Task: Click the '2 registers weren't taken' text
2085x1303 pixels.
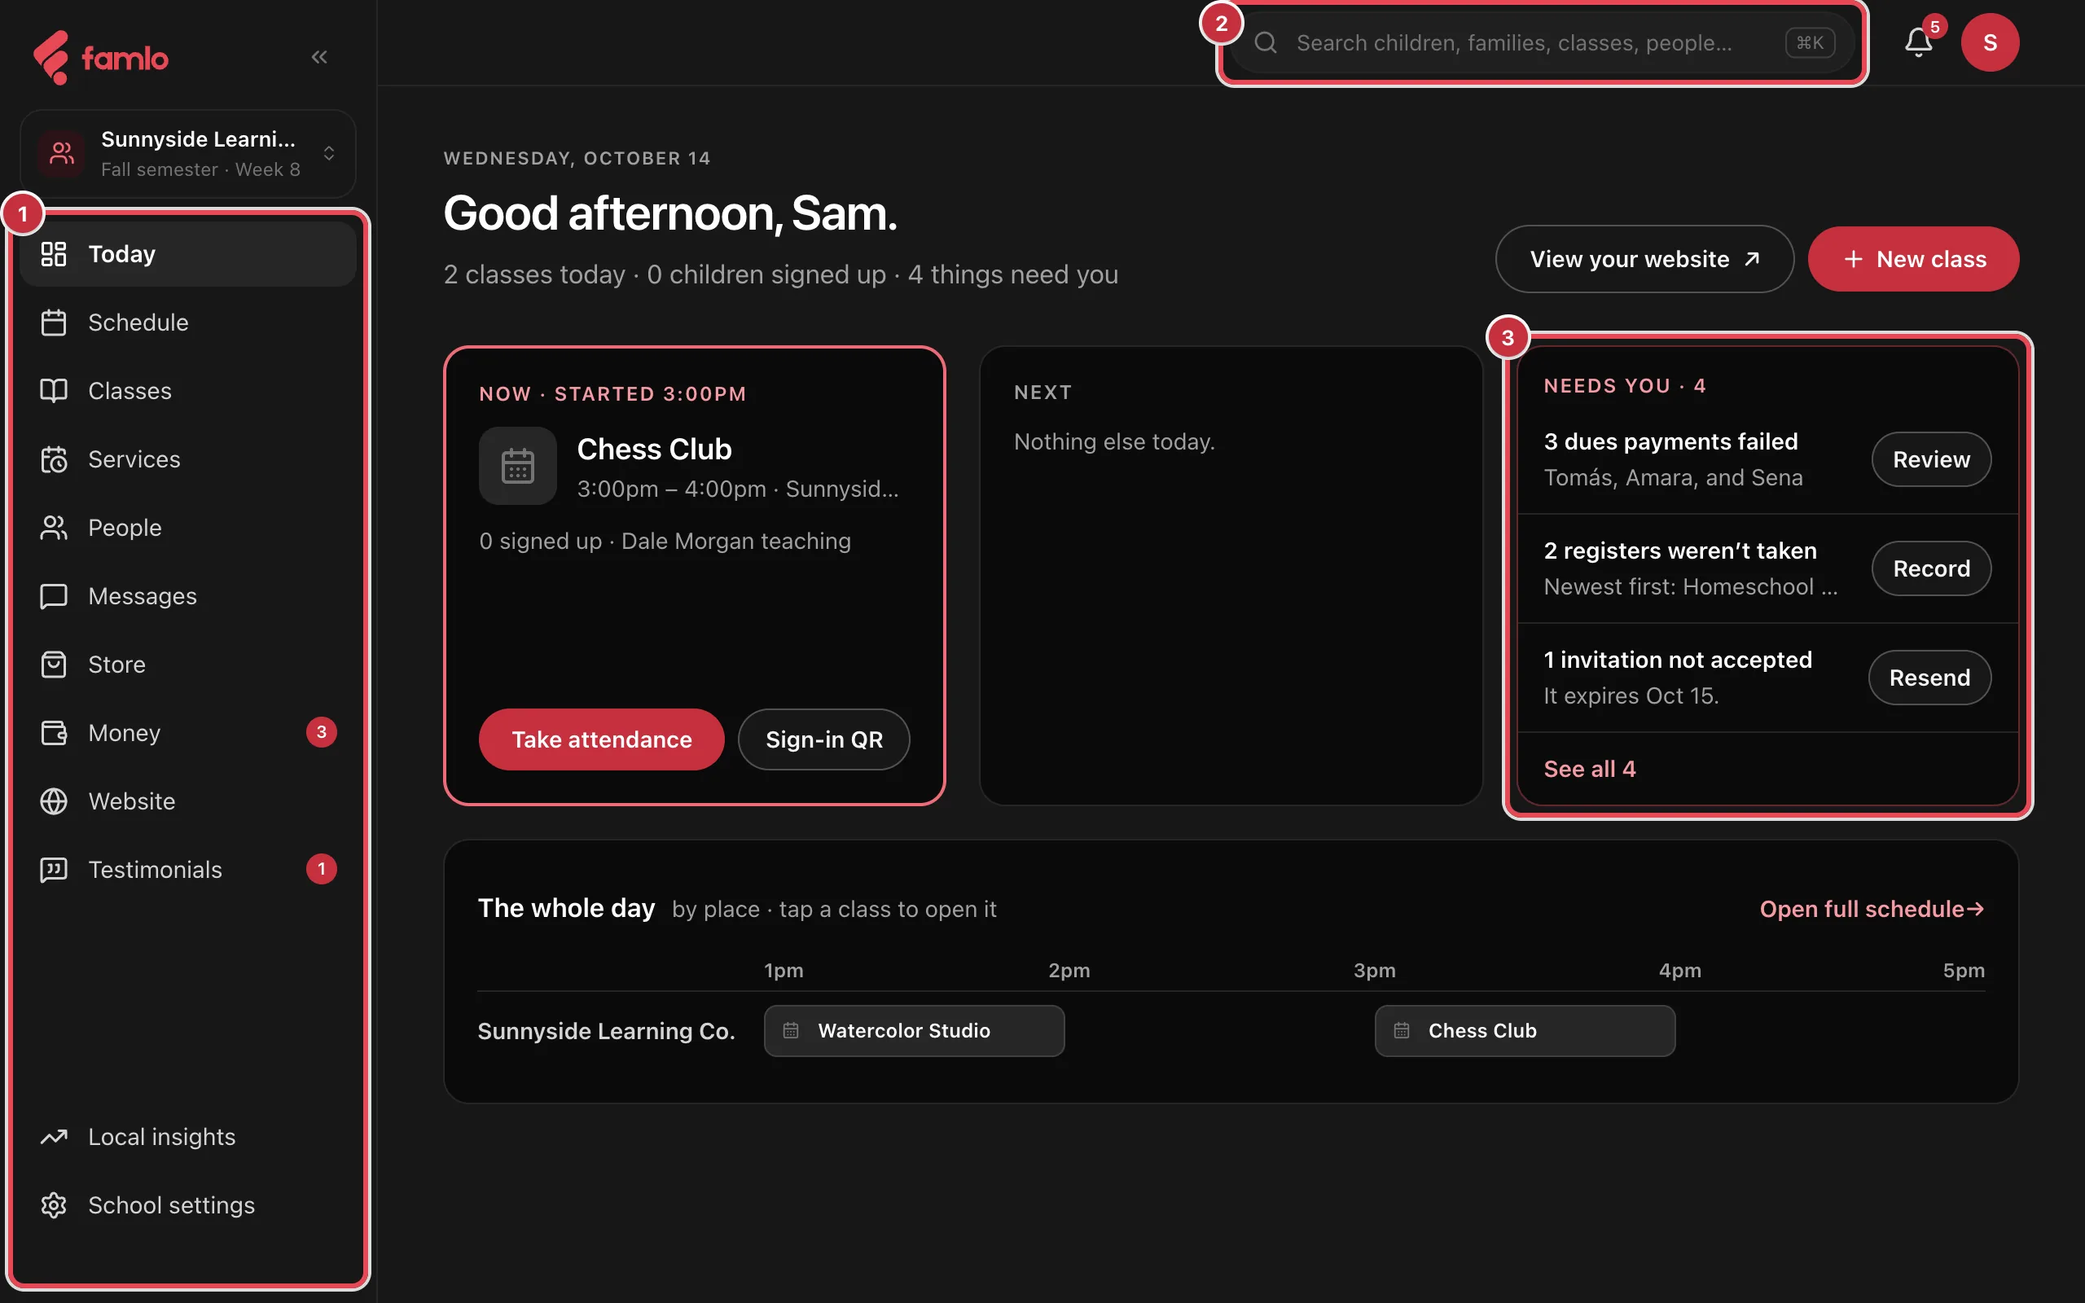Action: [1679, 551]
